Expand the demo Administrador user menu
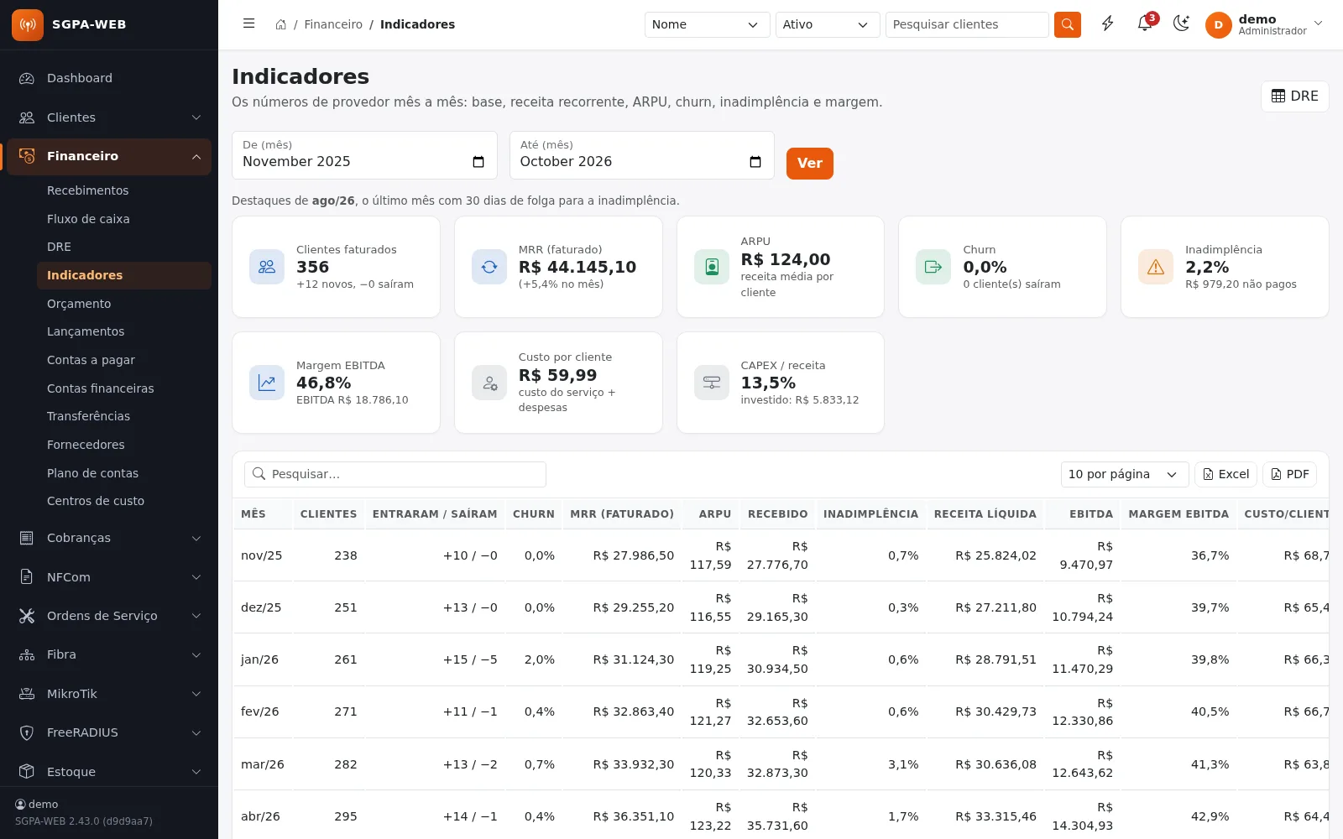Image resolution: width=1343 pixels, height=839 pixels. point(1266,24)
